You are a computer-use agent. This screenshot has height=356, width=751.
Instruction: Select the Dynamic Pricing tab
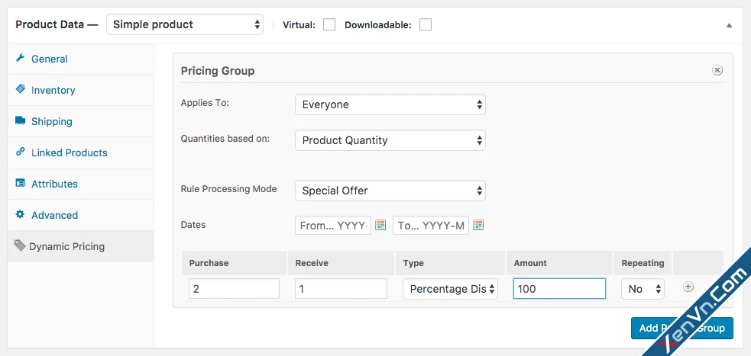click(80, 246)
